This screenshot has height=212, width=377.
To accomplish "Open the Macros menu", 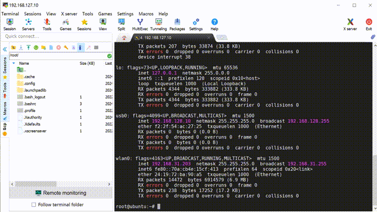I will (146, 14).
